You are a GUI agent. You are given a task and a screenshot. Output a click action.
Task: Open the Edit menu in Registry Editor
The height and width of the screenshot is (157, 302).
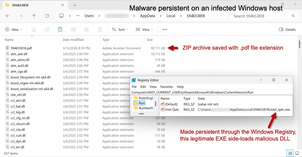143,87
